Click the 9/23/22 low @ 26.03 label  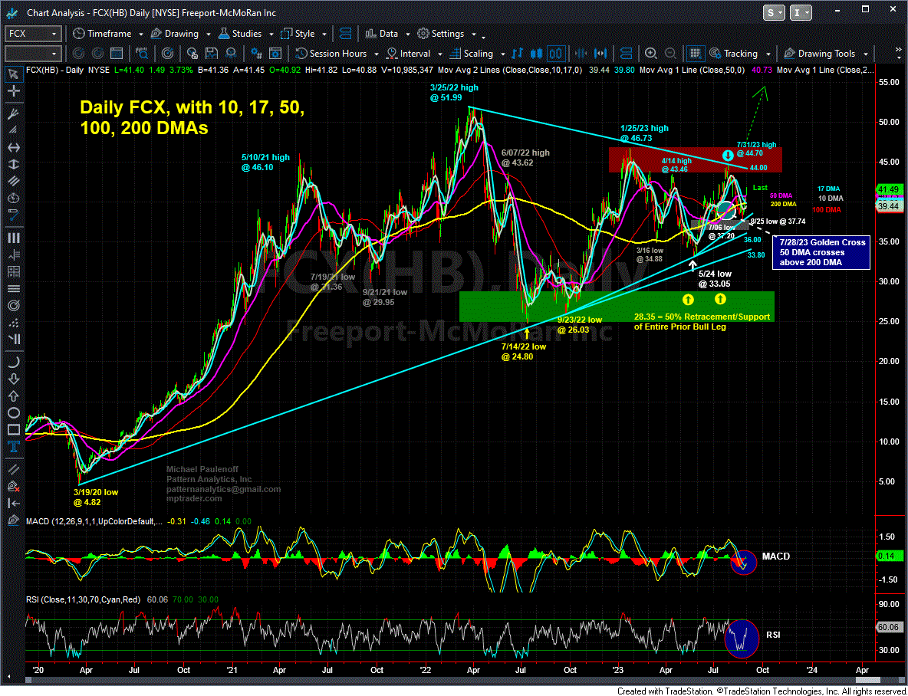point(580,324)
